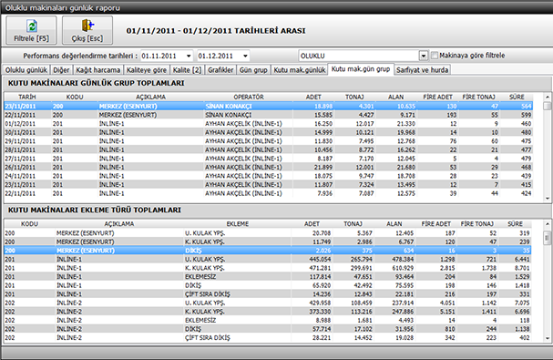The image size is (553, 360).
Task: Click lower table scrollbar down arrow
Action: (x=547, y=338)
